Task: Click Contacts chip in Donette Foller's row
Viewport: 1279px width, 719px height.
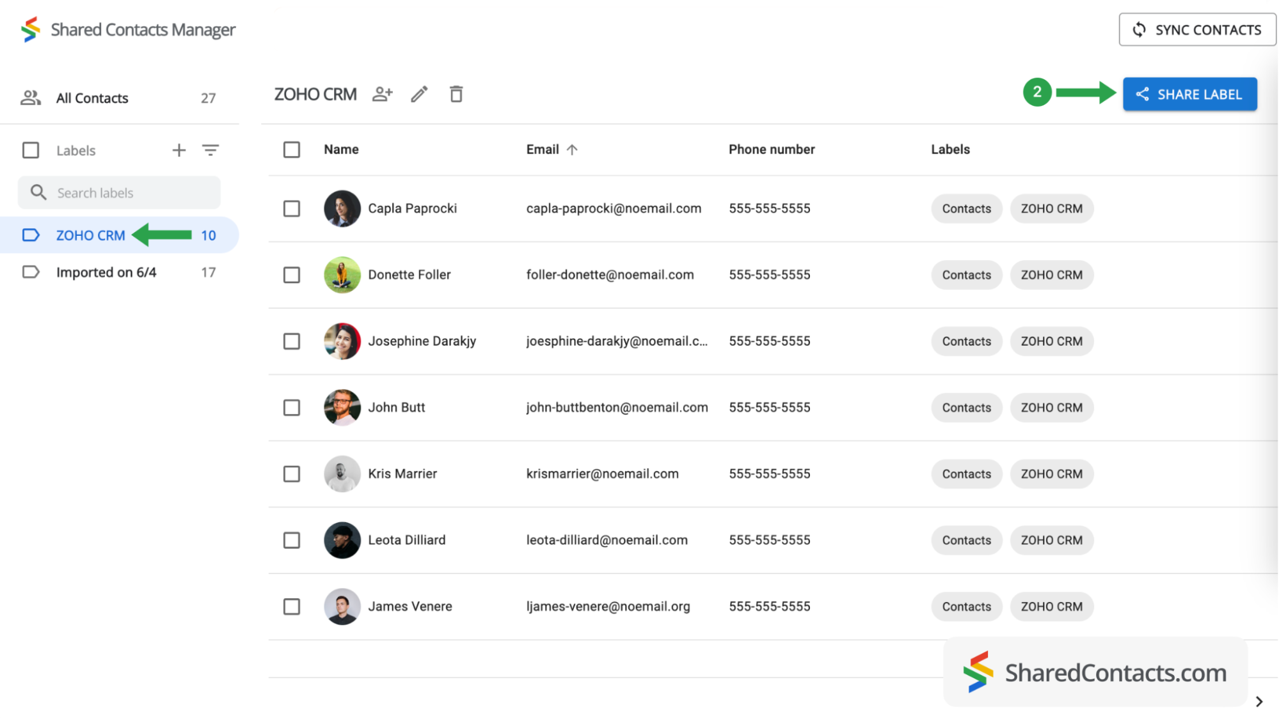Action: tap(966, 275)
